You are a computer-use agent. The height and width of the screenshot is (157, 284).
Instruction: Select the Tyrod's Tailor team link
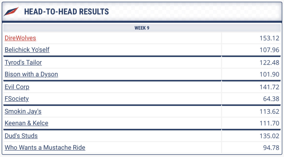23,63
